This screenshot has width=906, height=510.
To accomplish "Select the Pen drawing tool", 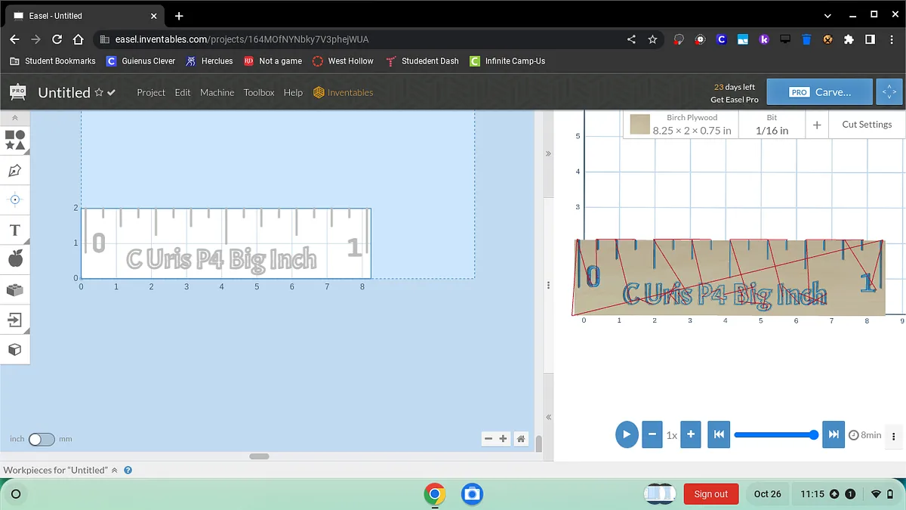I will click(x=14, y=170).
